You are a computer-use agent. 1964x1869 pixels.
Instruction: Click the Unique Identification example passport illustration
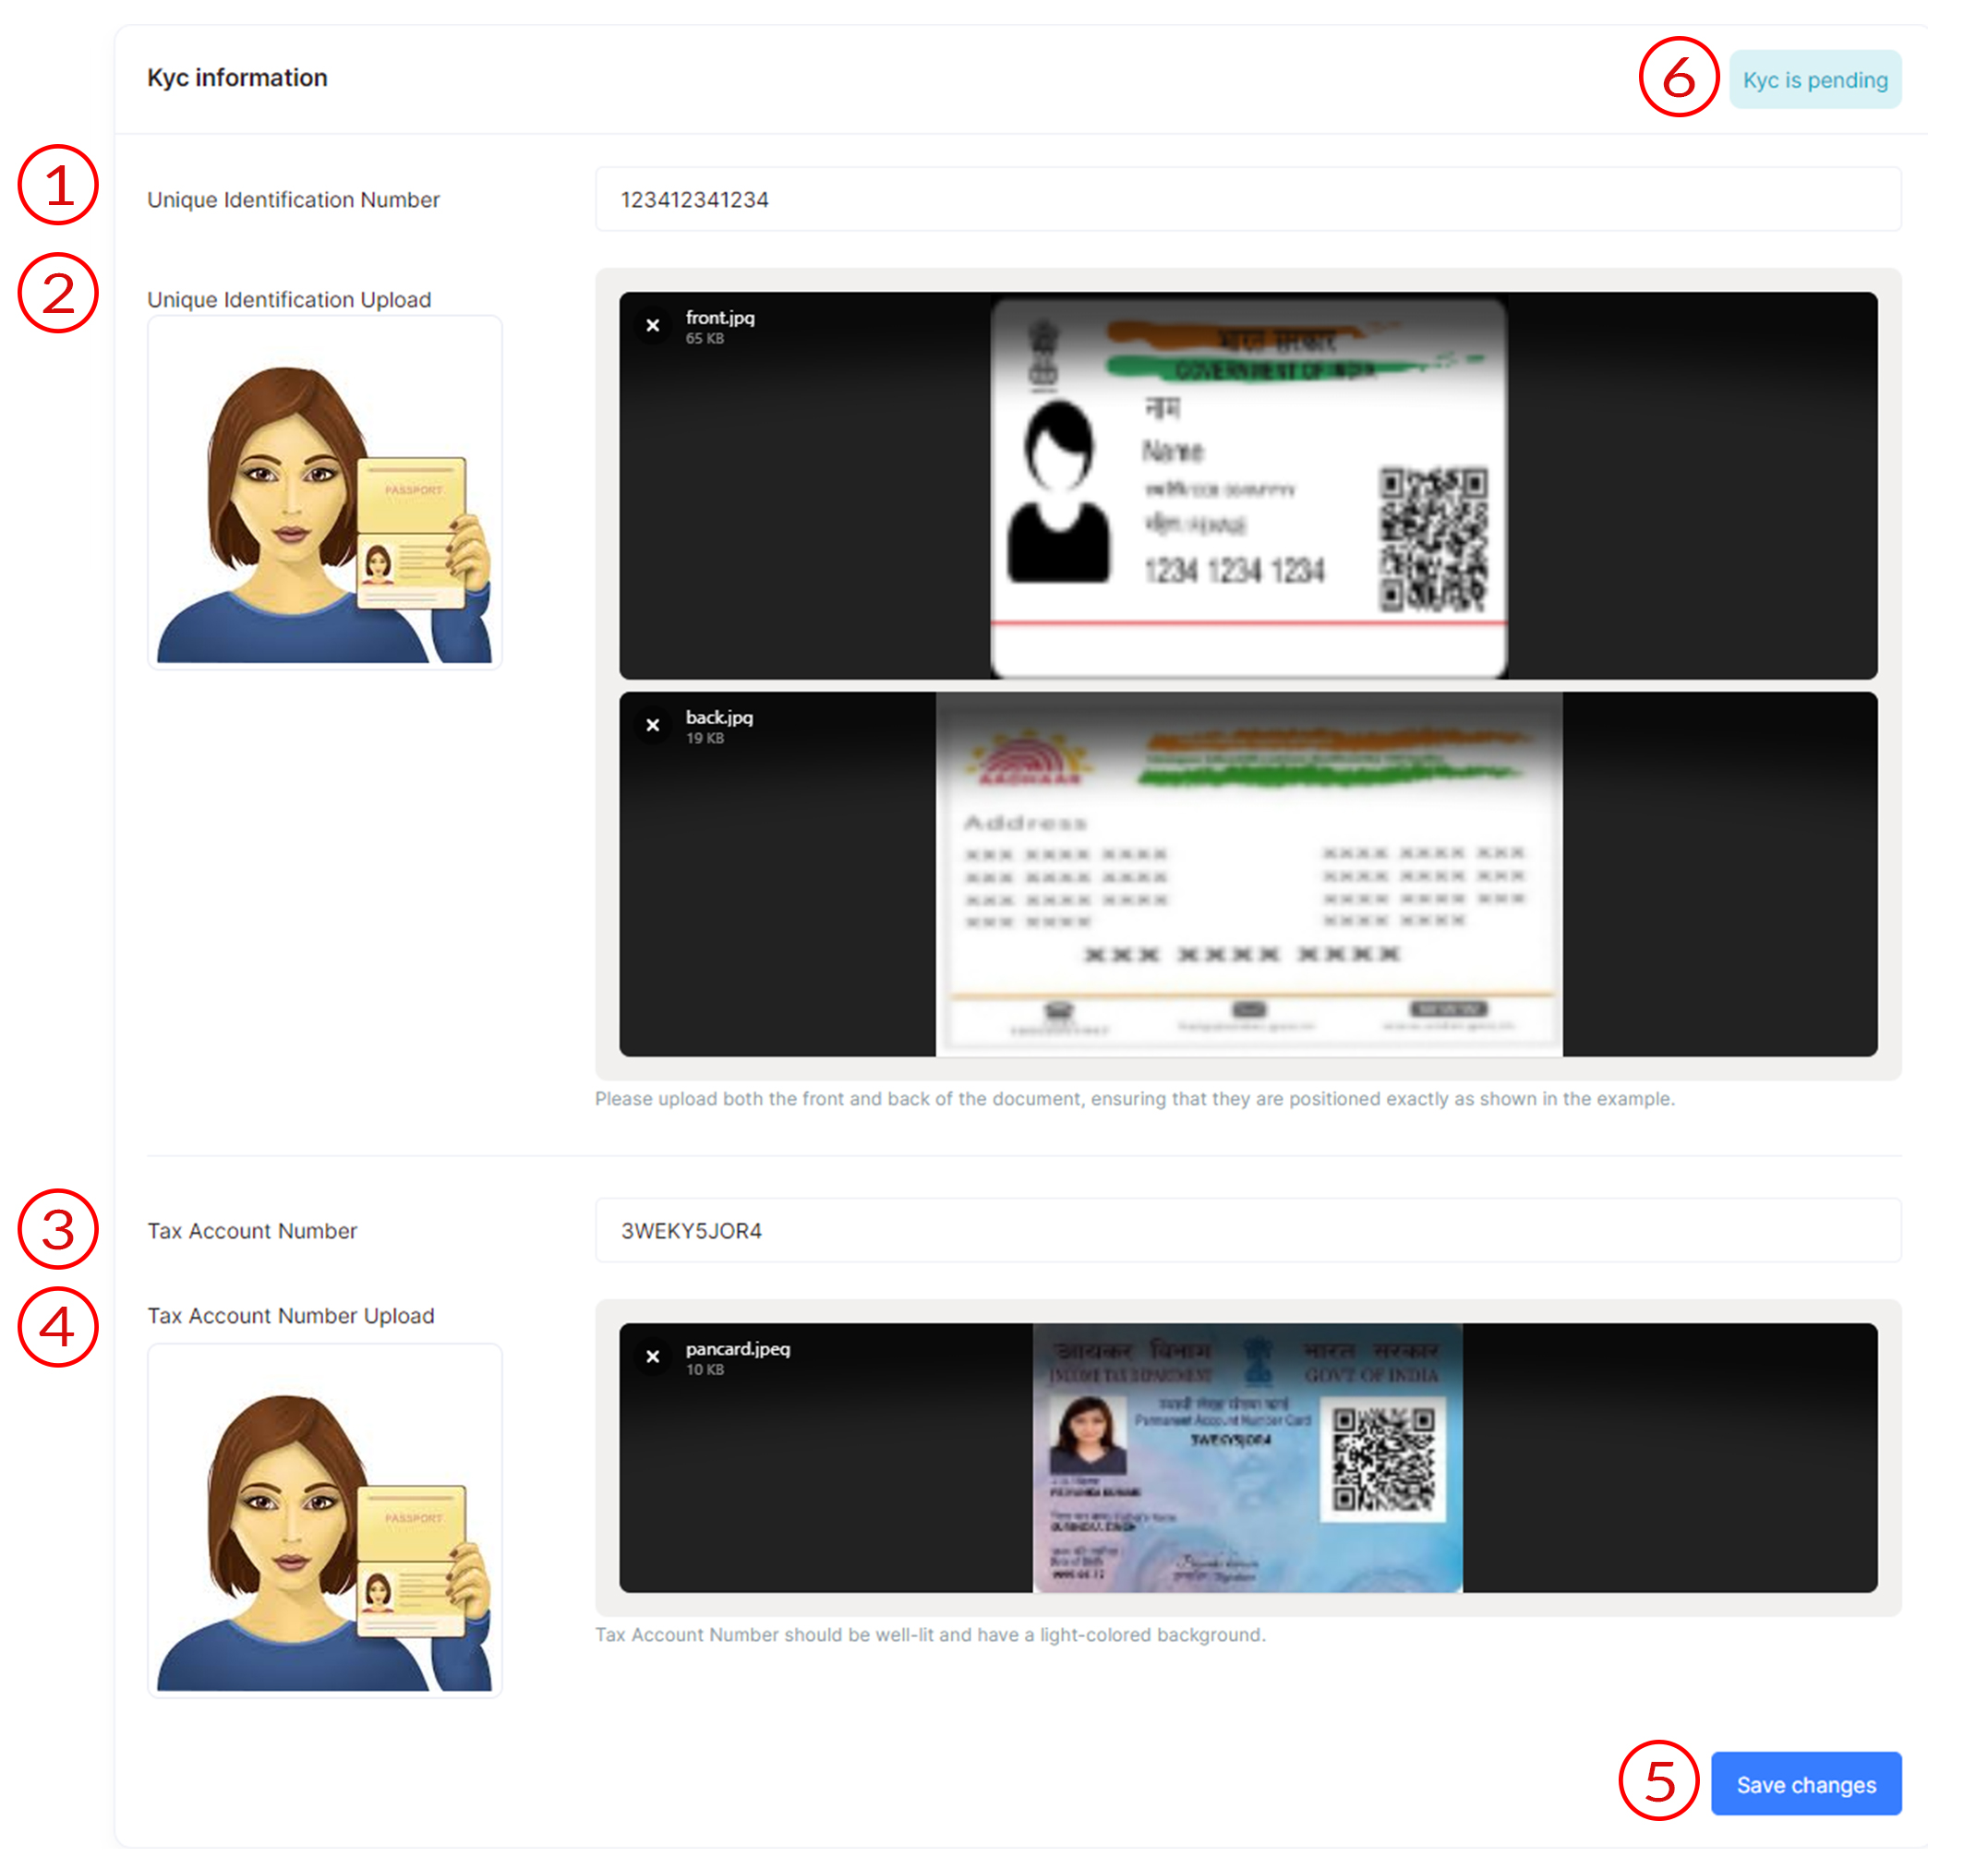325,493
